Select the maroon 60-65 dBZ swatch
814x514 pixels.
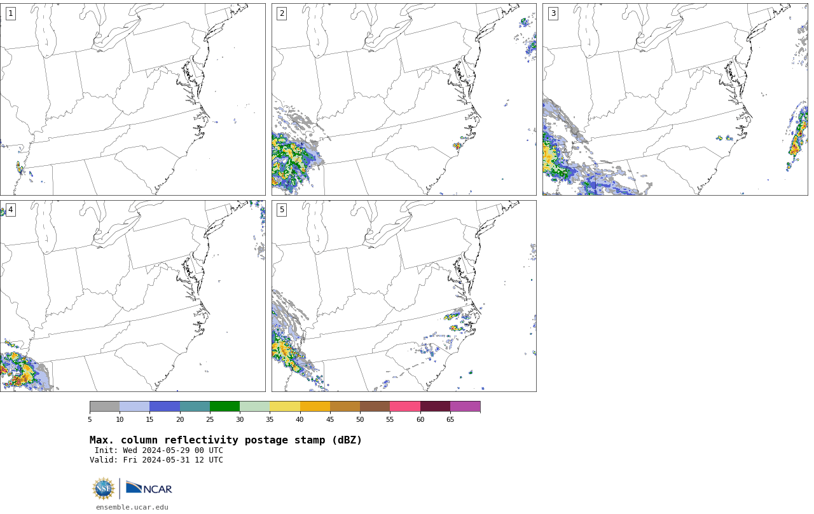pos(435,407)
